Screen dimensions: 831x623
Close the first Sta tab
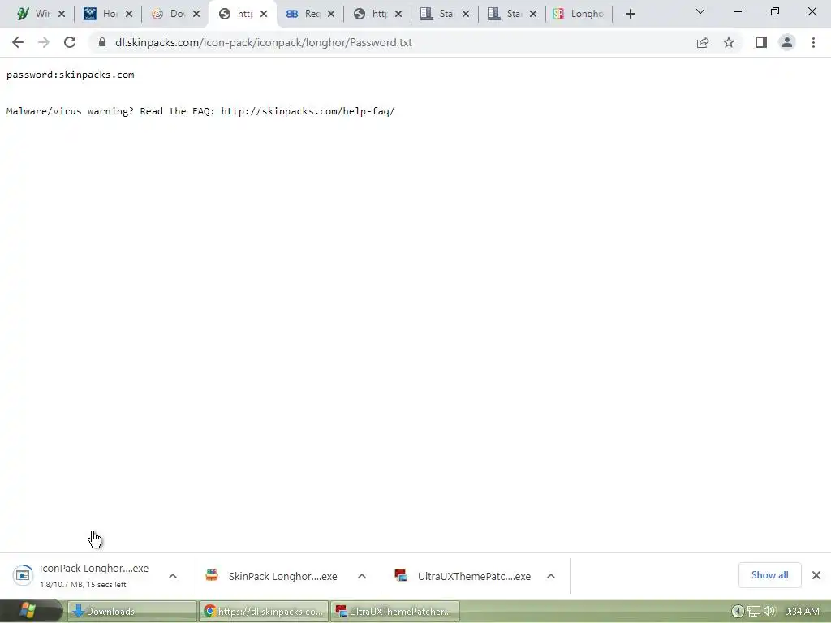pyautogui.click(x=466, y=14)
